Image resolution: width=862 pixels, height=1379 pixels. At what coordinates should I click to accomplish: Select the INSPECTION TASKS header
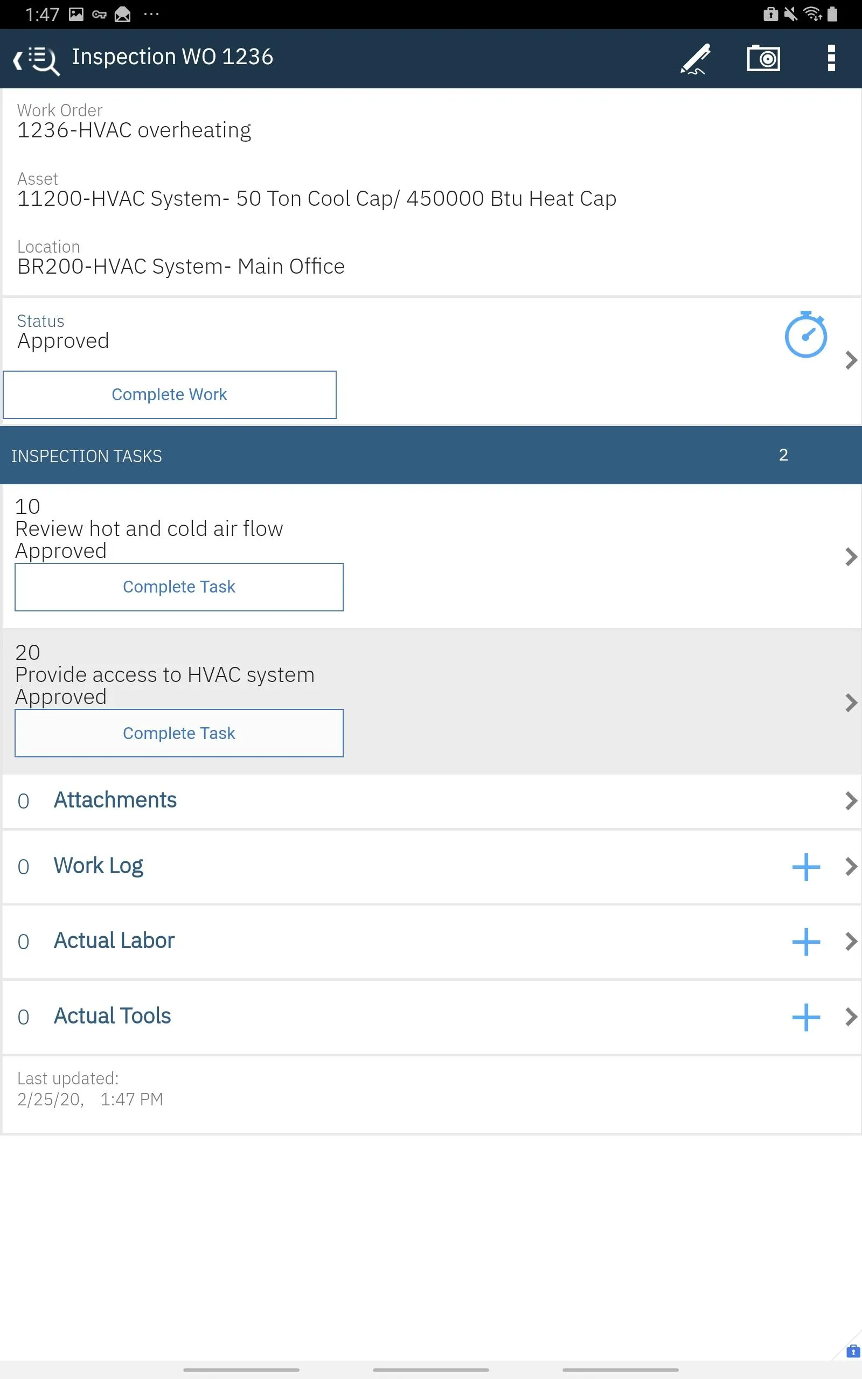tap(87, 455)
